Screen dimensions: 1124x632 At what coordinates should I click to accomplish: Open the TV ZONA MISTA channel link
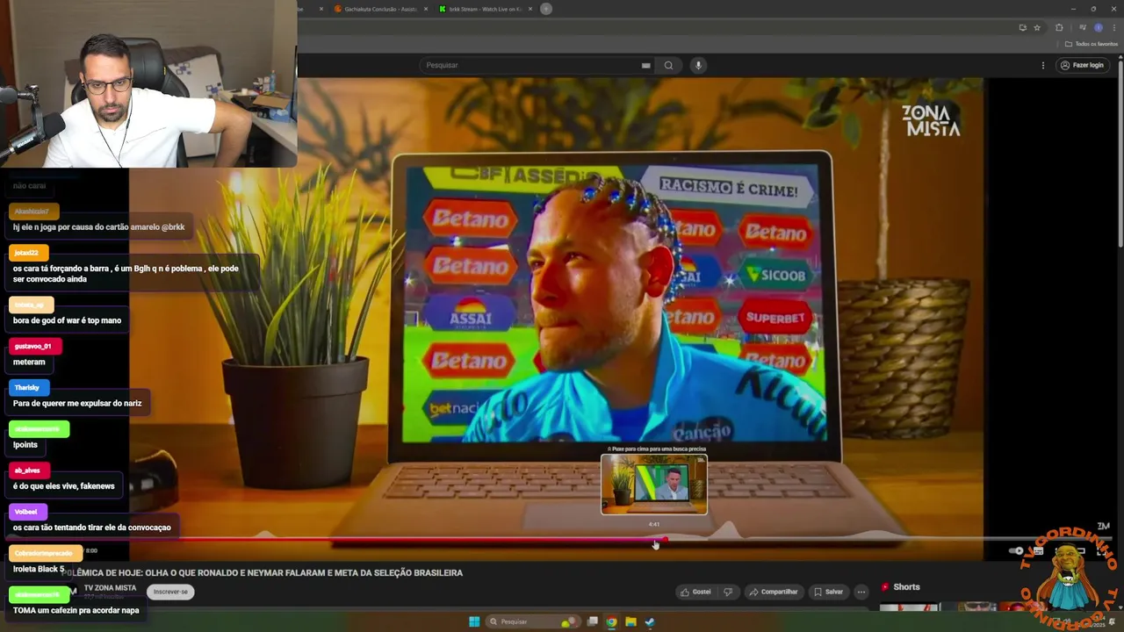(x=110, y=588)
